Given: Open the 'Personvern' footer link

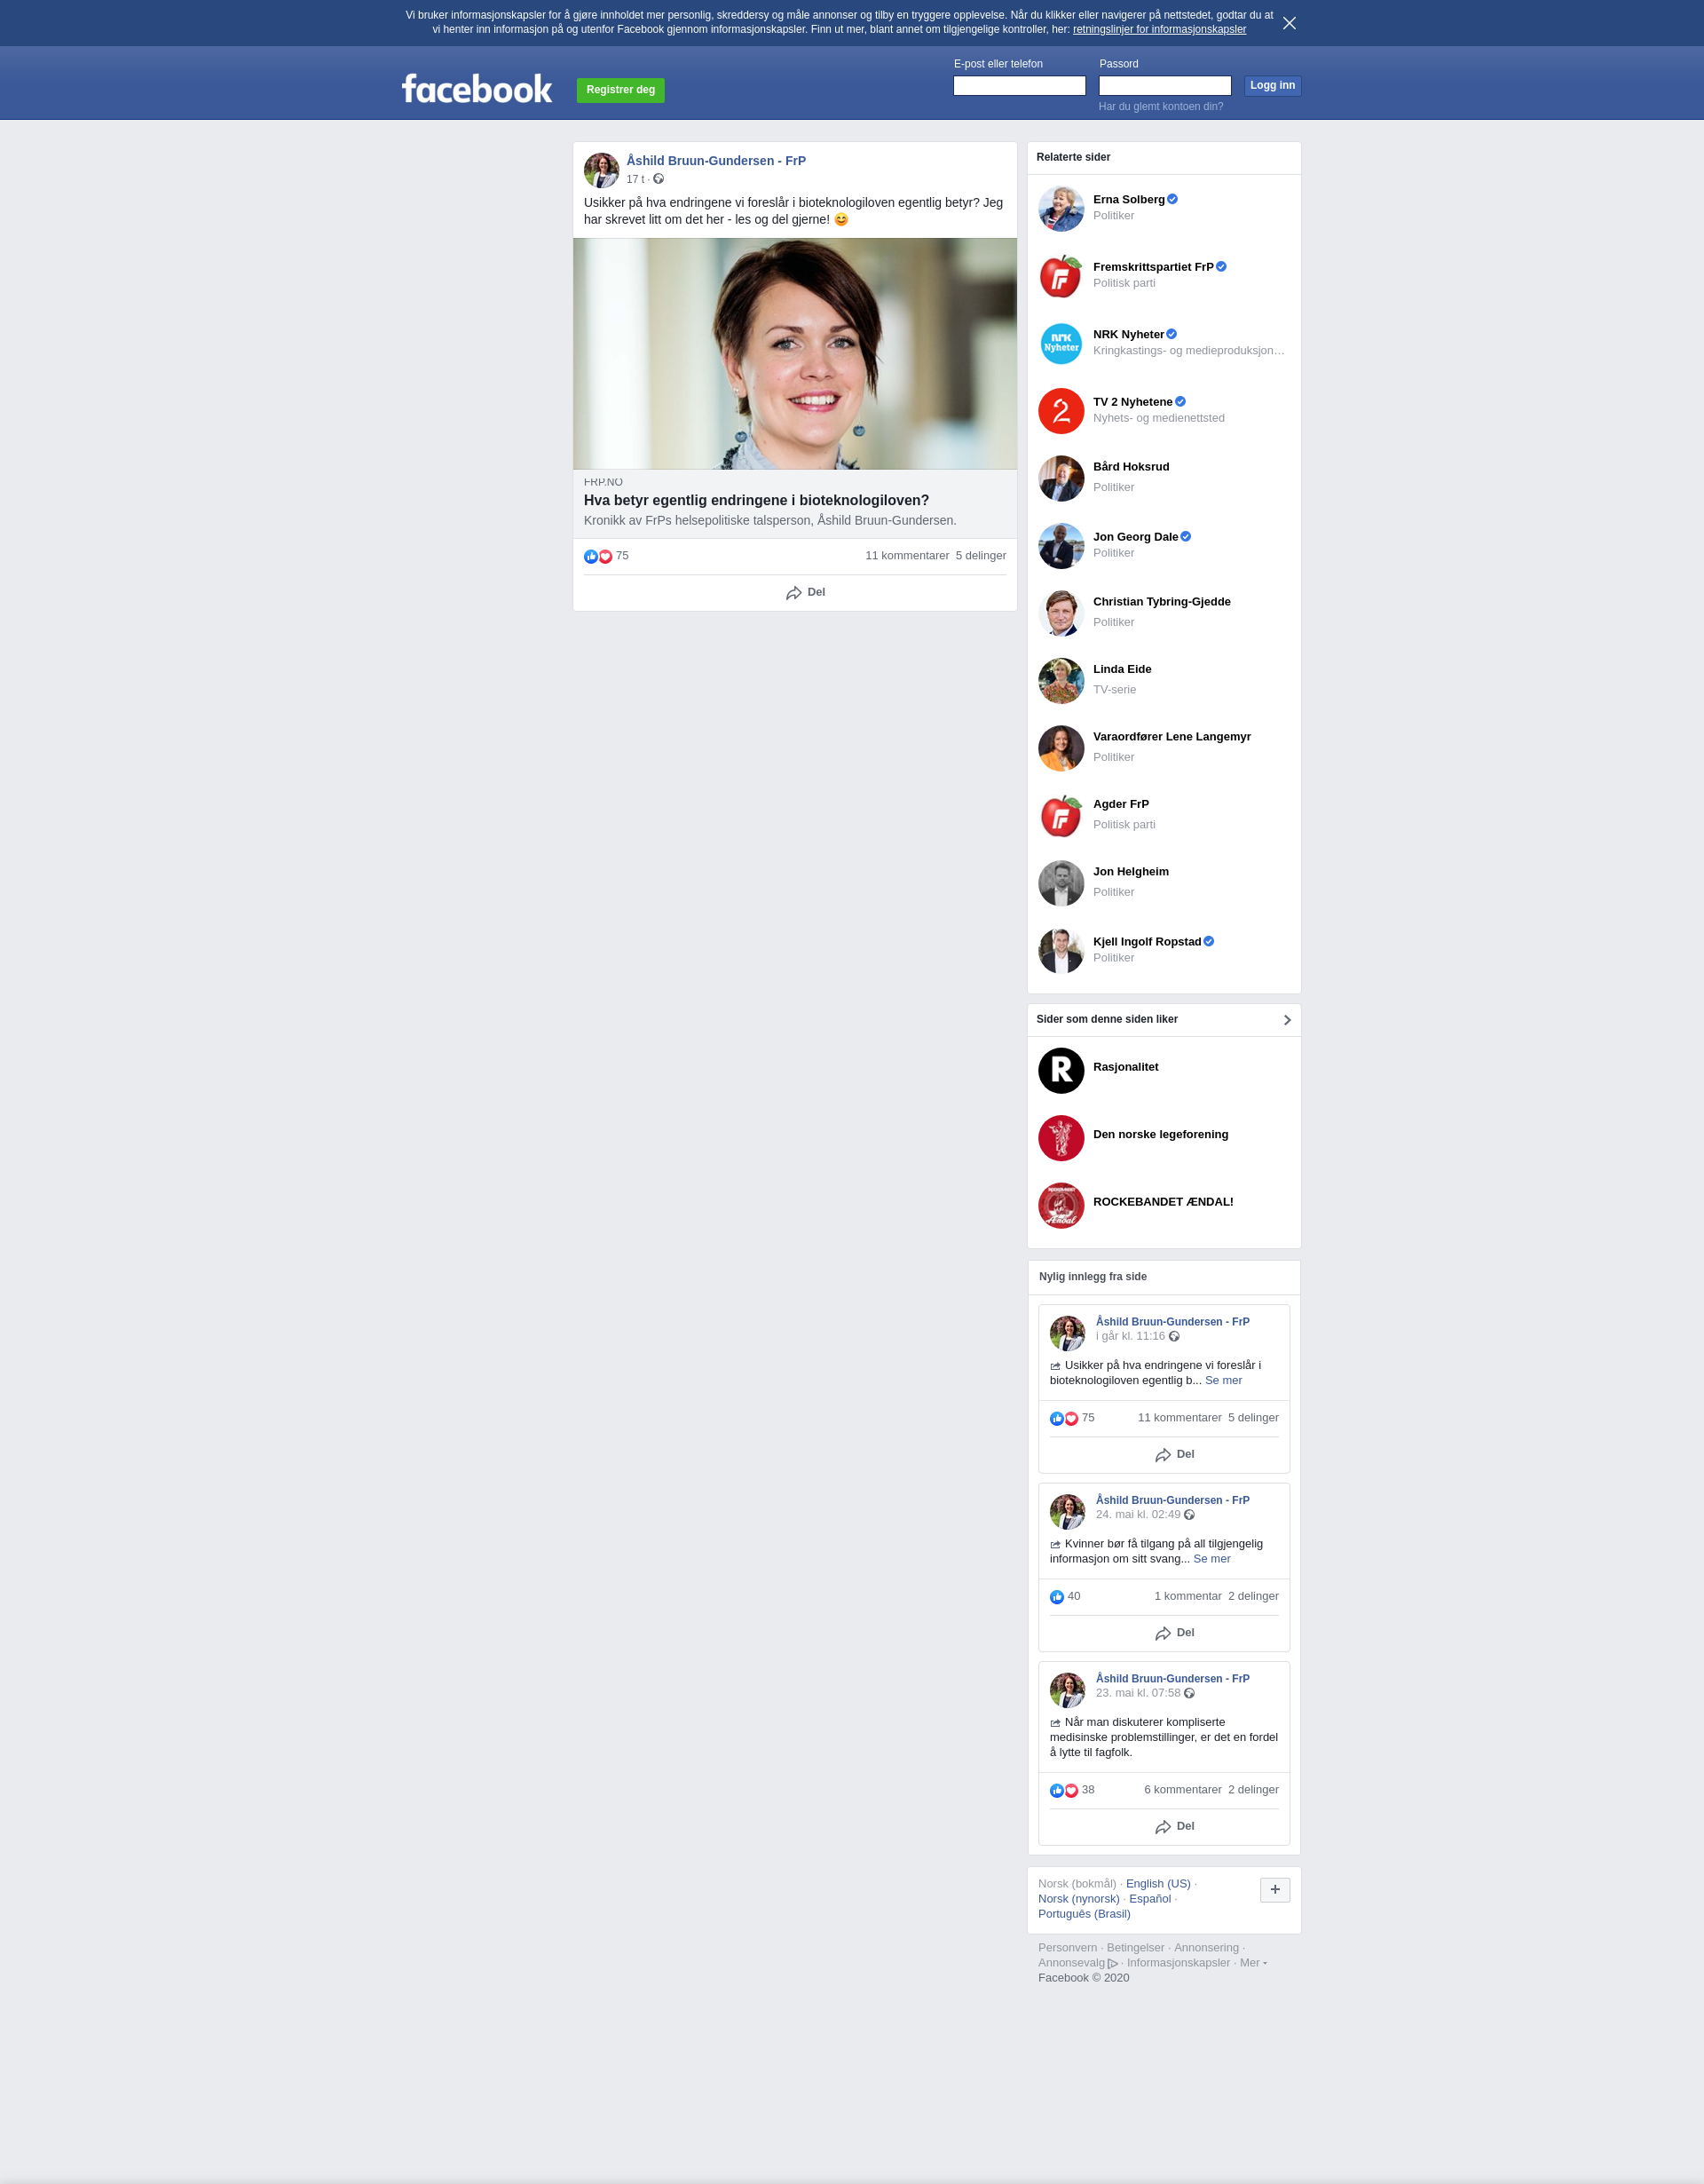Looking at the screenshot, I should point(1067,1947).
